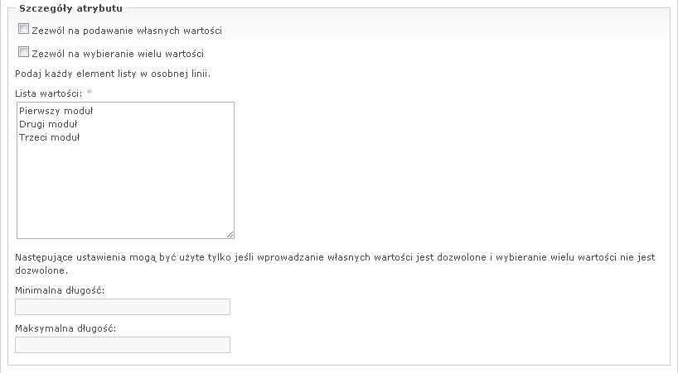This screenshot has width=678, height=373.
Task: Click the 'Maksymalna długość:' label
Action: tap(66, 328)
